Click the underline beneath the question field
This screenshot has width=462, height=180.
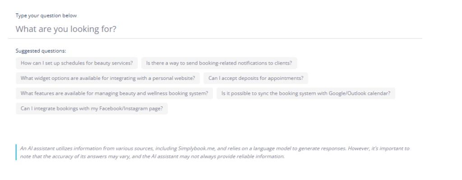coord(217,38)
